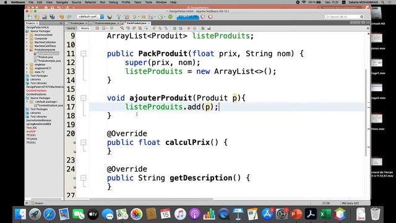Collapse the getDescription method fold
This screenshot has height=223, width=396.
tap(83, 178)
